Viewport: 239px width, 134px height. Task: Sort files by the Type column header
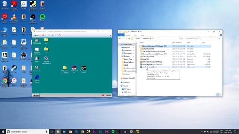tap(189, 42)
